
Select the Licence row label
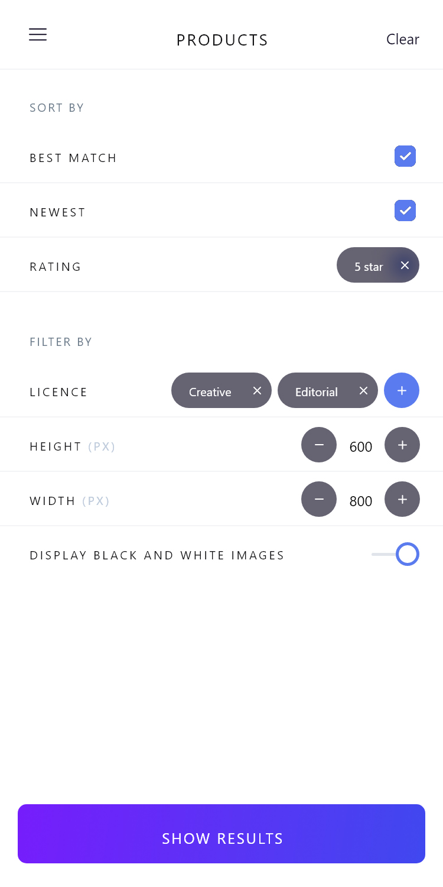click(58, 391)
